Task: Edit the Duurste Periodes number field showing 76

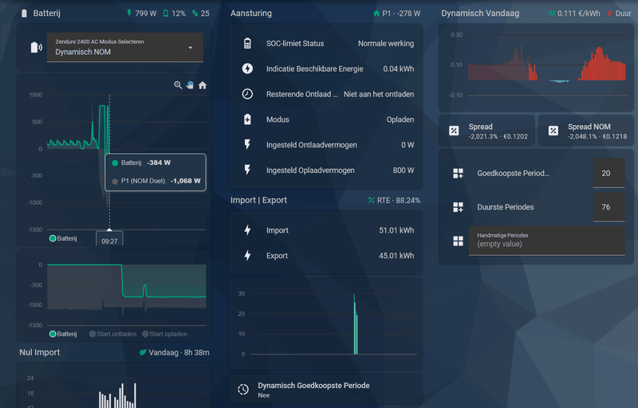Action: pos(608,207)
